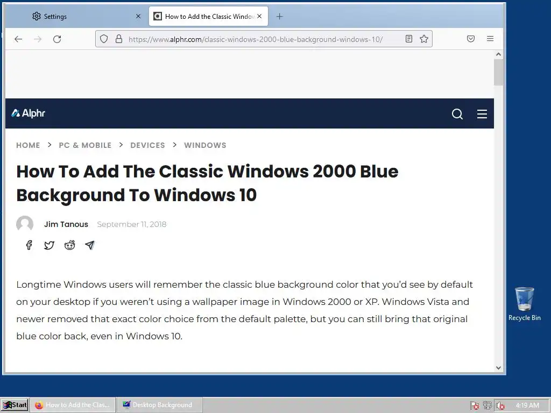This screenshot has width=551, height=413.
Task: Click the vertical scrollbar thumb
Action: point(498,73)
